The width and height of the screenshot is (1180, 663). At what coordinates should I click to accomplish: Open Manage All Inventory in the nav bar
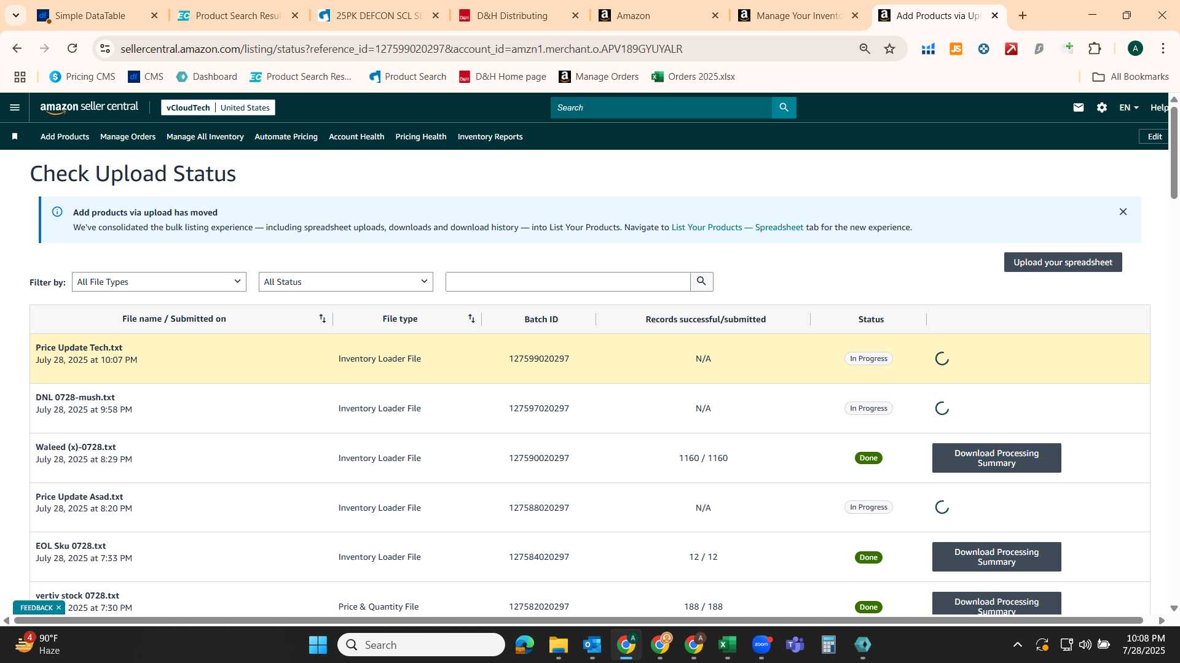tap(205, 136)
